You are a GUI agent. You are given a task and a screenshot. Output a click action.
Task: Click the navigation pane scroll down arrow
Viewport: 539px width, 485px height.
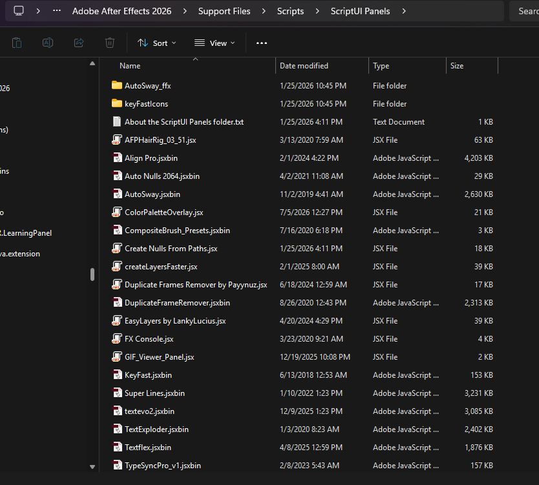pos(92,467)
